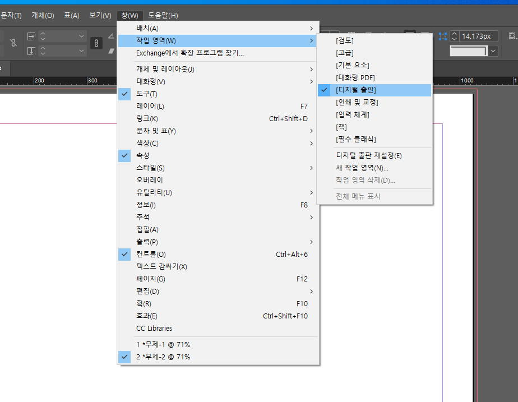
Task: Open the 표(A) menu
Action: coord(72,16)
